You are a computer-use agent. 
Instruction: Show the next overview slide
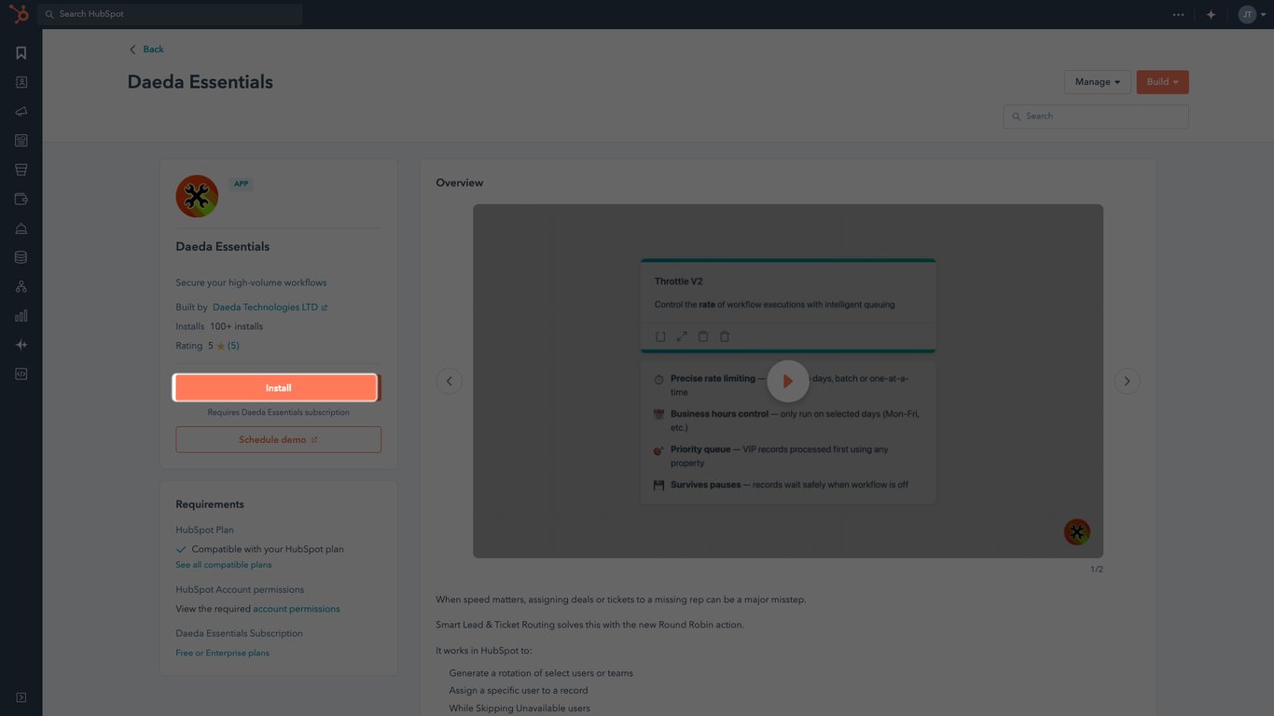(x=1127, y=380)
